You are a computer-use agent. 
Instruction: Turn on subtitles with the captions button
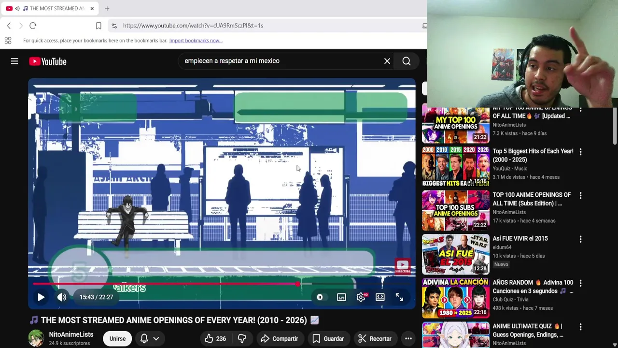point(341,297)
